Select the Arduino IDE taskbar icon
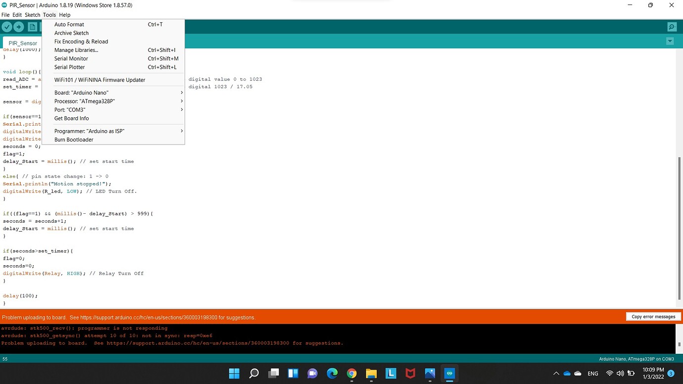The width and height of the screenshot is (683, 384). pyautogui.click(x=449, y=373)
